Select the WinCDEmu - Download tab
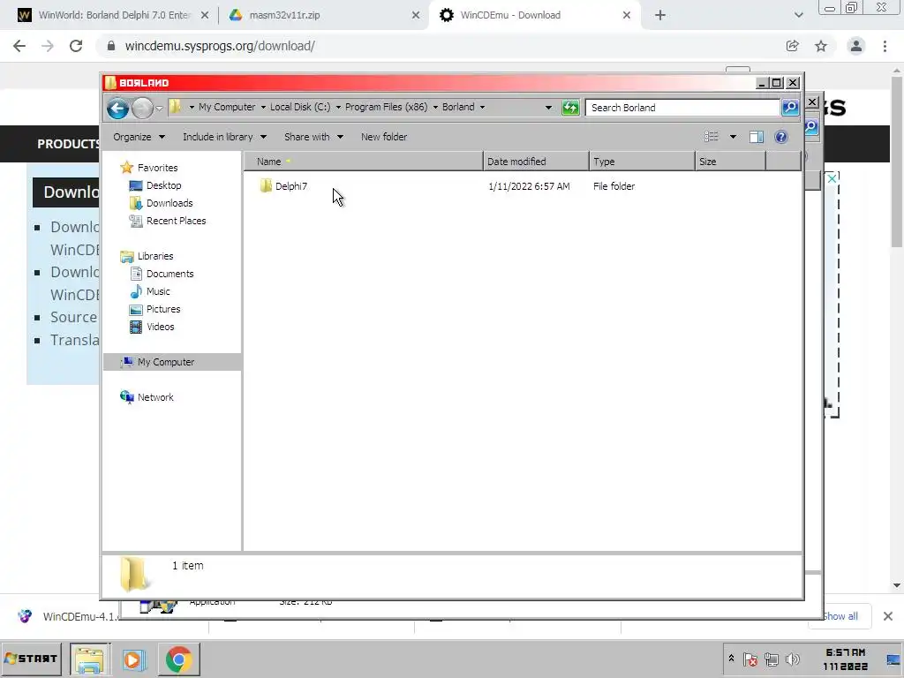 509,15
